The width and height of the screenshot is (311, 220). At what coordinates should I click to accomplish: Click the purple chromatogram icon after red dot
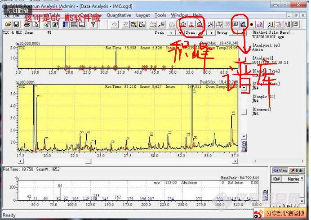[x=259, y=24]
